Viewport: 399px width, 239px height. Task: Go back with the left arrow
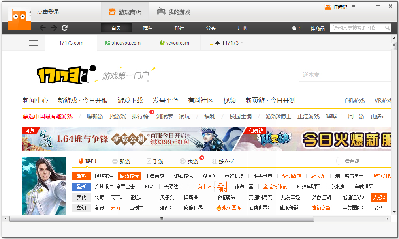43,28
